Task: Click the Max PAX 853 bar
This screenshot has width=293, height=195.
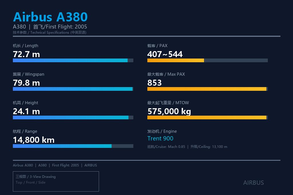Action: coord(207,89)
